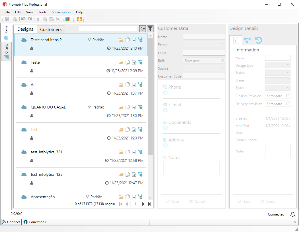Click export icon on Test design row
The height and width of the screenshot is (232, 299).
[x=134, y=130]
